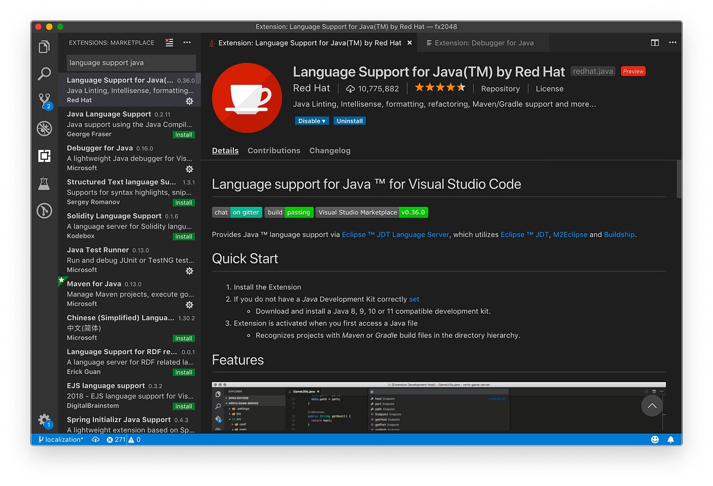Click the split editor icon in the editor toolbar
The image size is (713, 486).
(x=654, y=42)
